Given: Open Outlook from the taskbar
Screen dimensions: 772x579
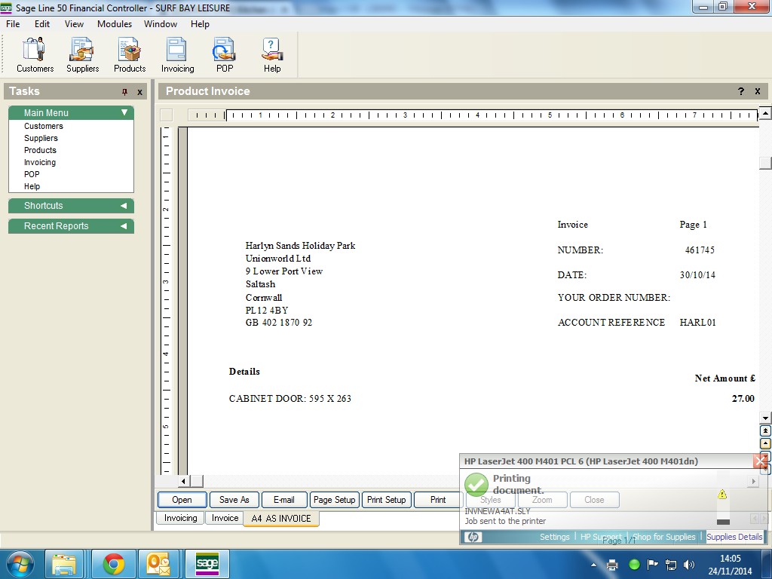Looking at the screenshot, I should coord(159,564).
